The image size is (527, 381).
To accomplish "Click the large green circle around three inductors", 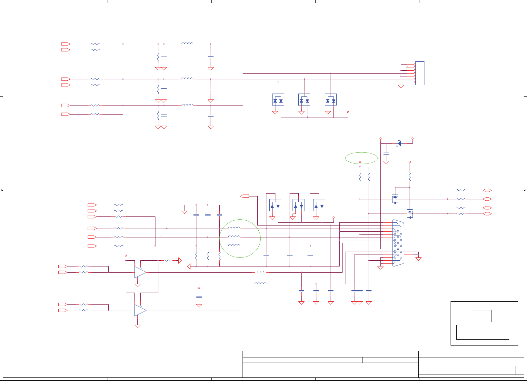I will click(x=240, y=238).
